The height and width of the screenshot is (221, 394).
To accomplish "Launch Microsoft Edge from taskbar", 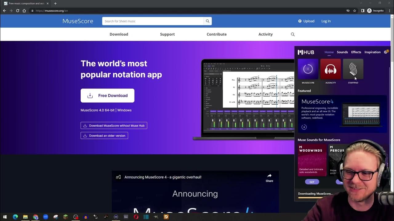I will tap(15, 217).
